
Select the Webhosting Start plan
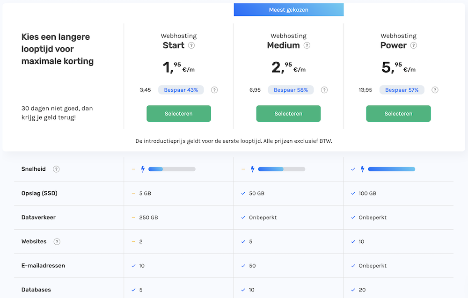(178, 114)
